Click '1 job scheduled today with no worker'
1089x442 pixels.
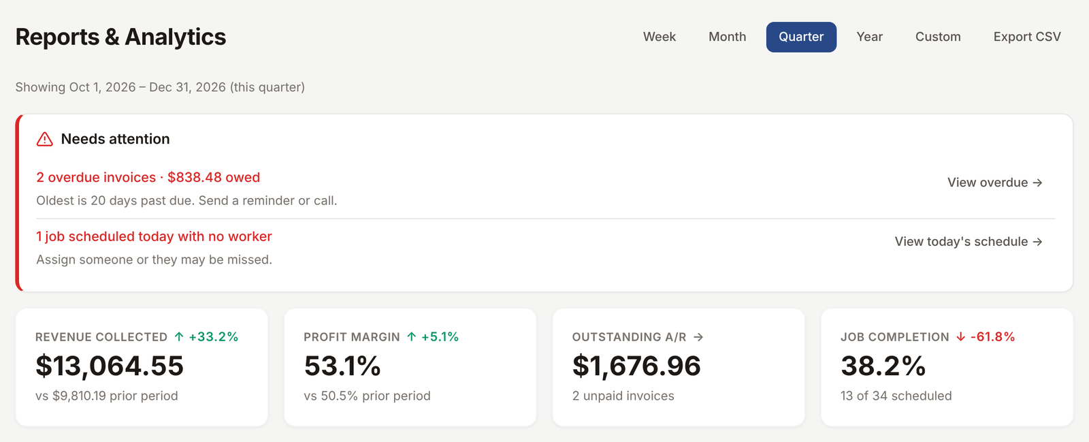click(154, 236)
